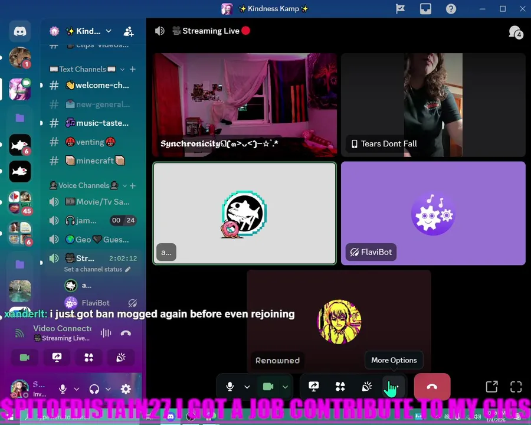Open camera options arrow in call bar
This screenshot has height=425, width=531.
click(x=286, y=387)
